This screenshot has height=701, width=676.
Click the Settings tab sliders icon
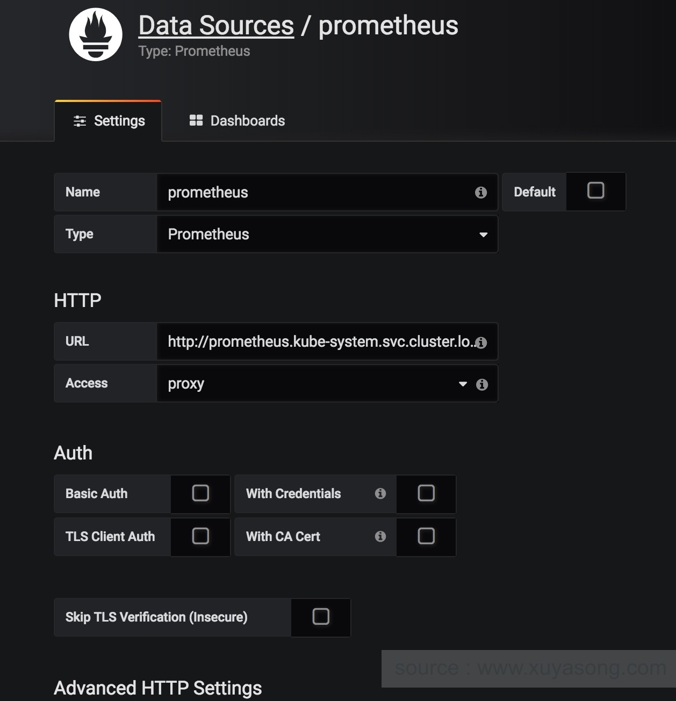pyautogui.click(x=80, y=121)
